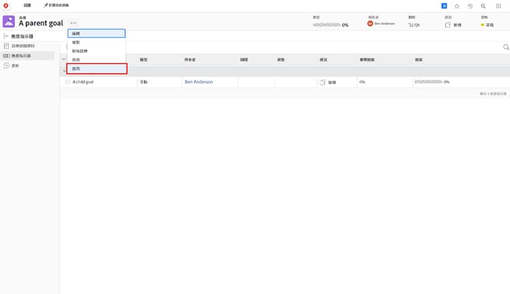Click the top bar search magnifier
Image resolution: width=510 pixels, height=294 pixels.
pos(483,6)
